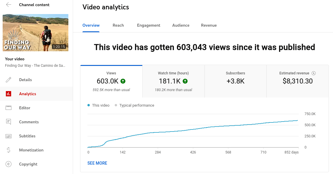
Task: Click green up arrow beside Watch time value
Action: click(x=185, y=81)
